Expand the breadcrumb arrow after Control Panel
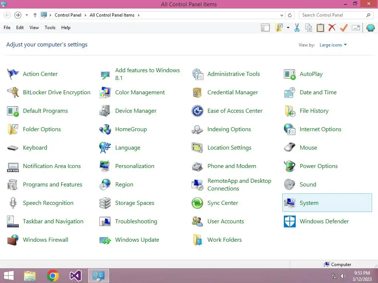378x283 pixels. pos(85,15)
